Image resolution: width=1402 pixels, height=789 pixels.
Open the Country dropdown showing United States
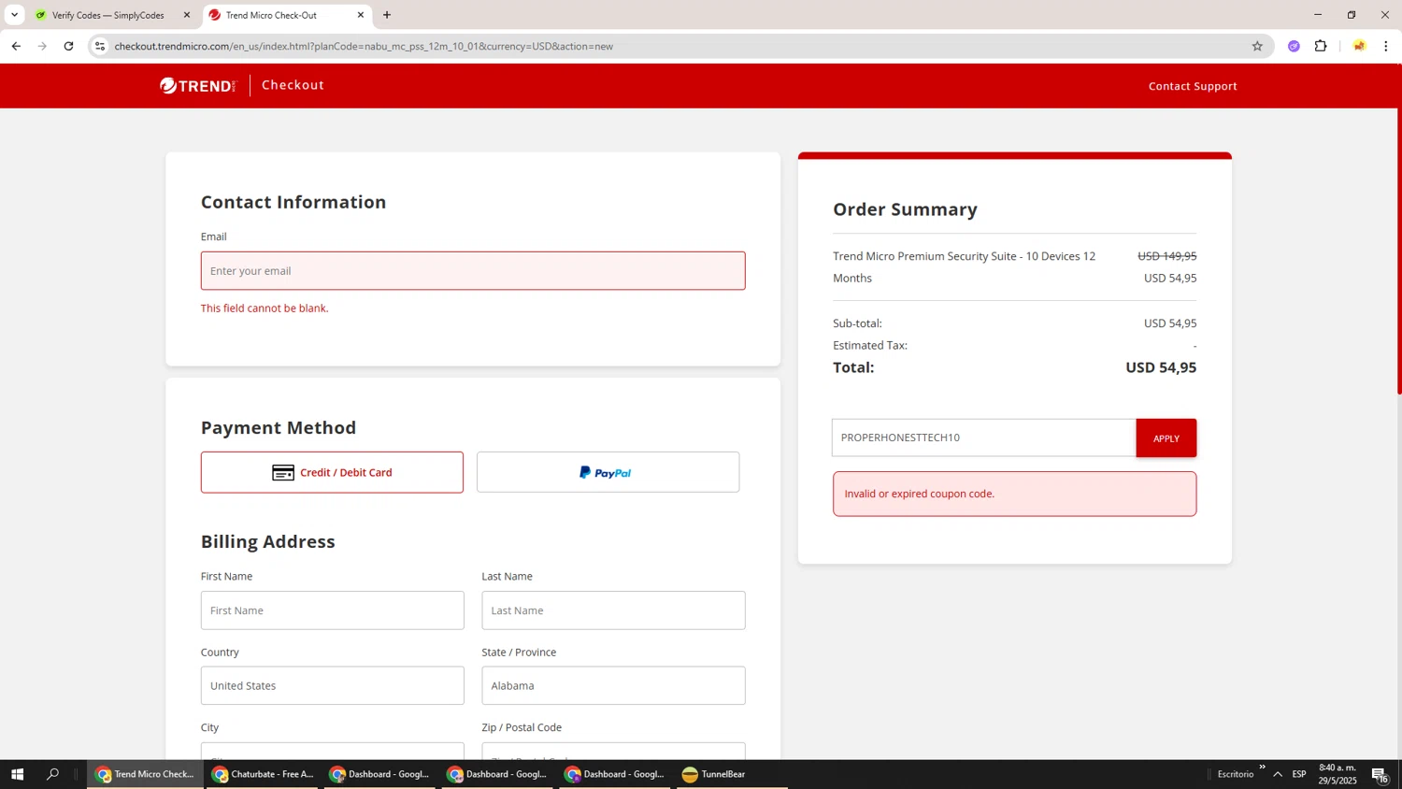(x=332, y=685)
